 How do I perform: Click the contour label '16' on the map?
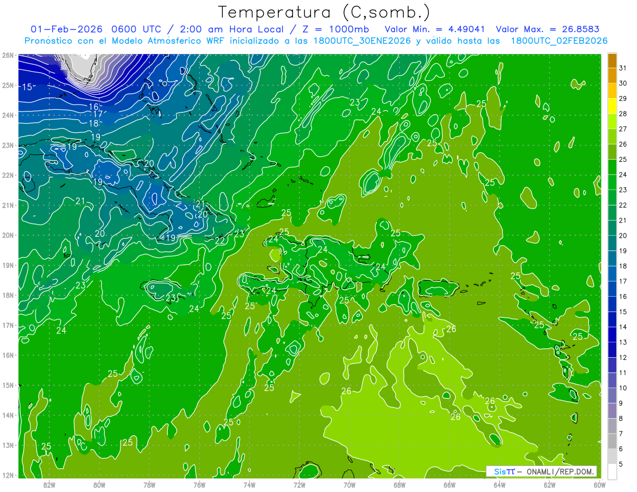click(x=93, y=107)
